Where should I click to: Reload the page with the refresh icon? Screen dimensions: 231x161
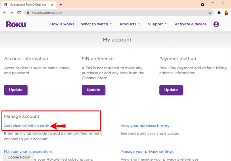(19, 13)
